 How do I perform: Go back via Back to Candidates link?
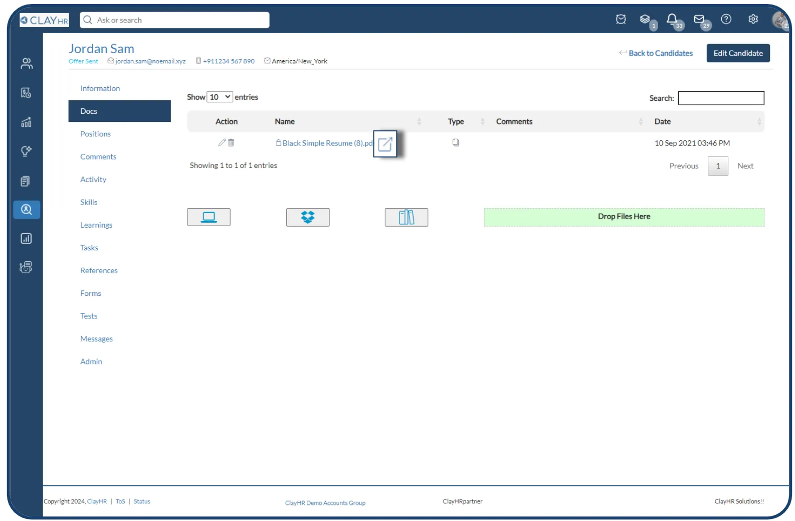(x=656, y=53)
